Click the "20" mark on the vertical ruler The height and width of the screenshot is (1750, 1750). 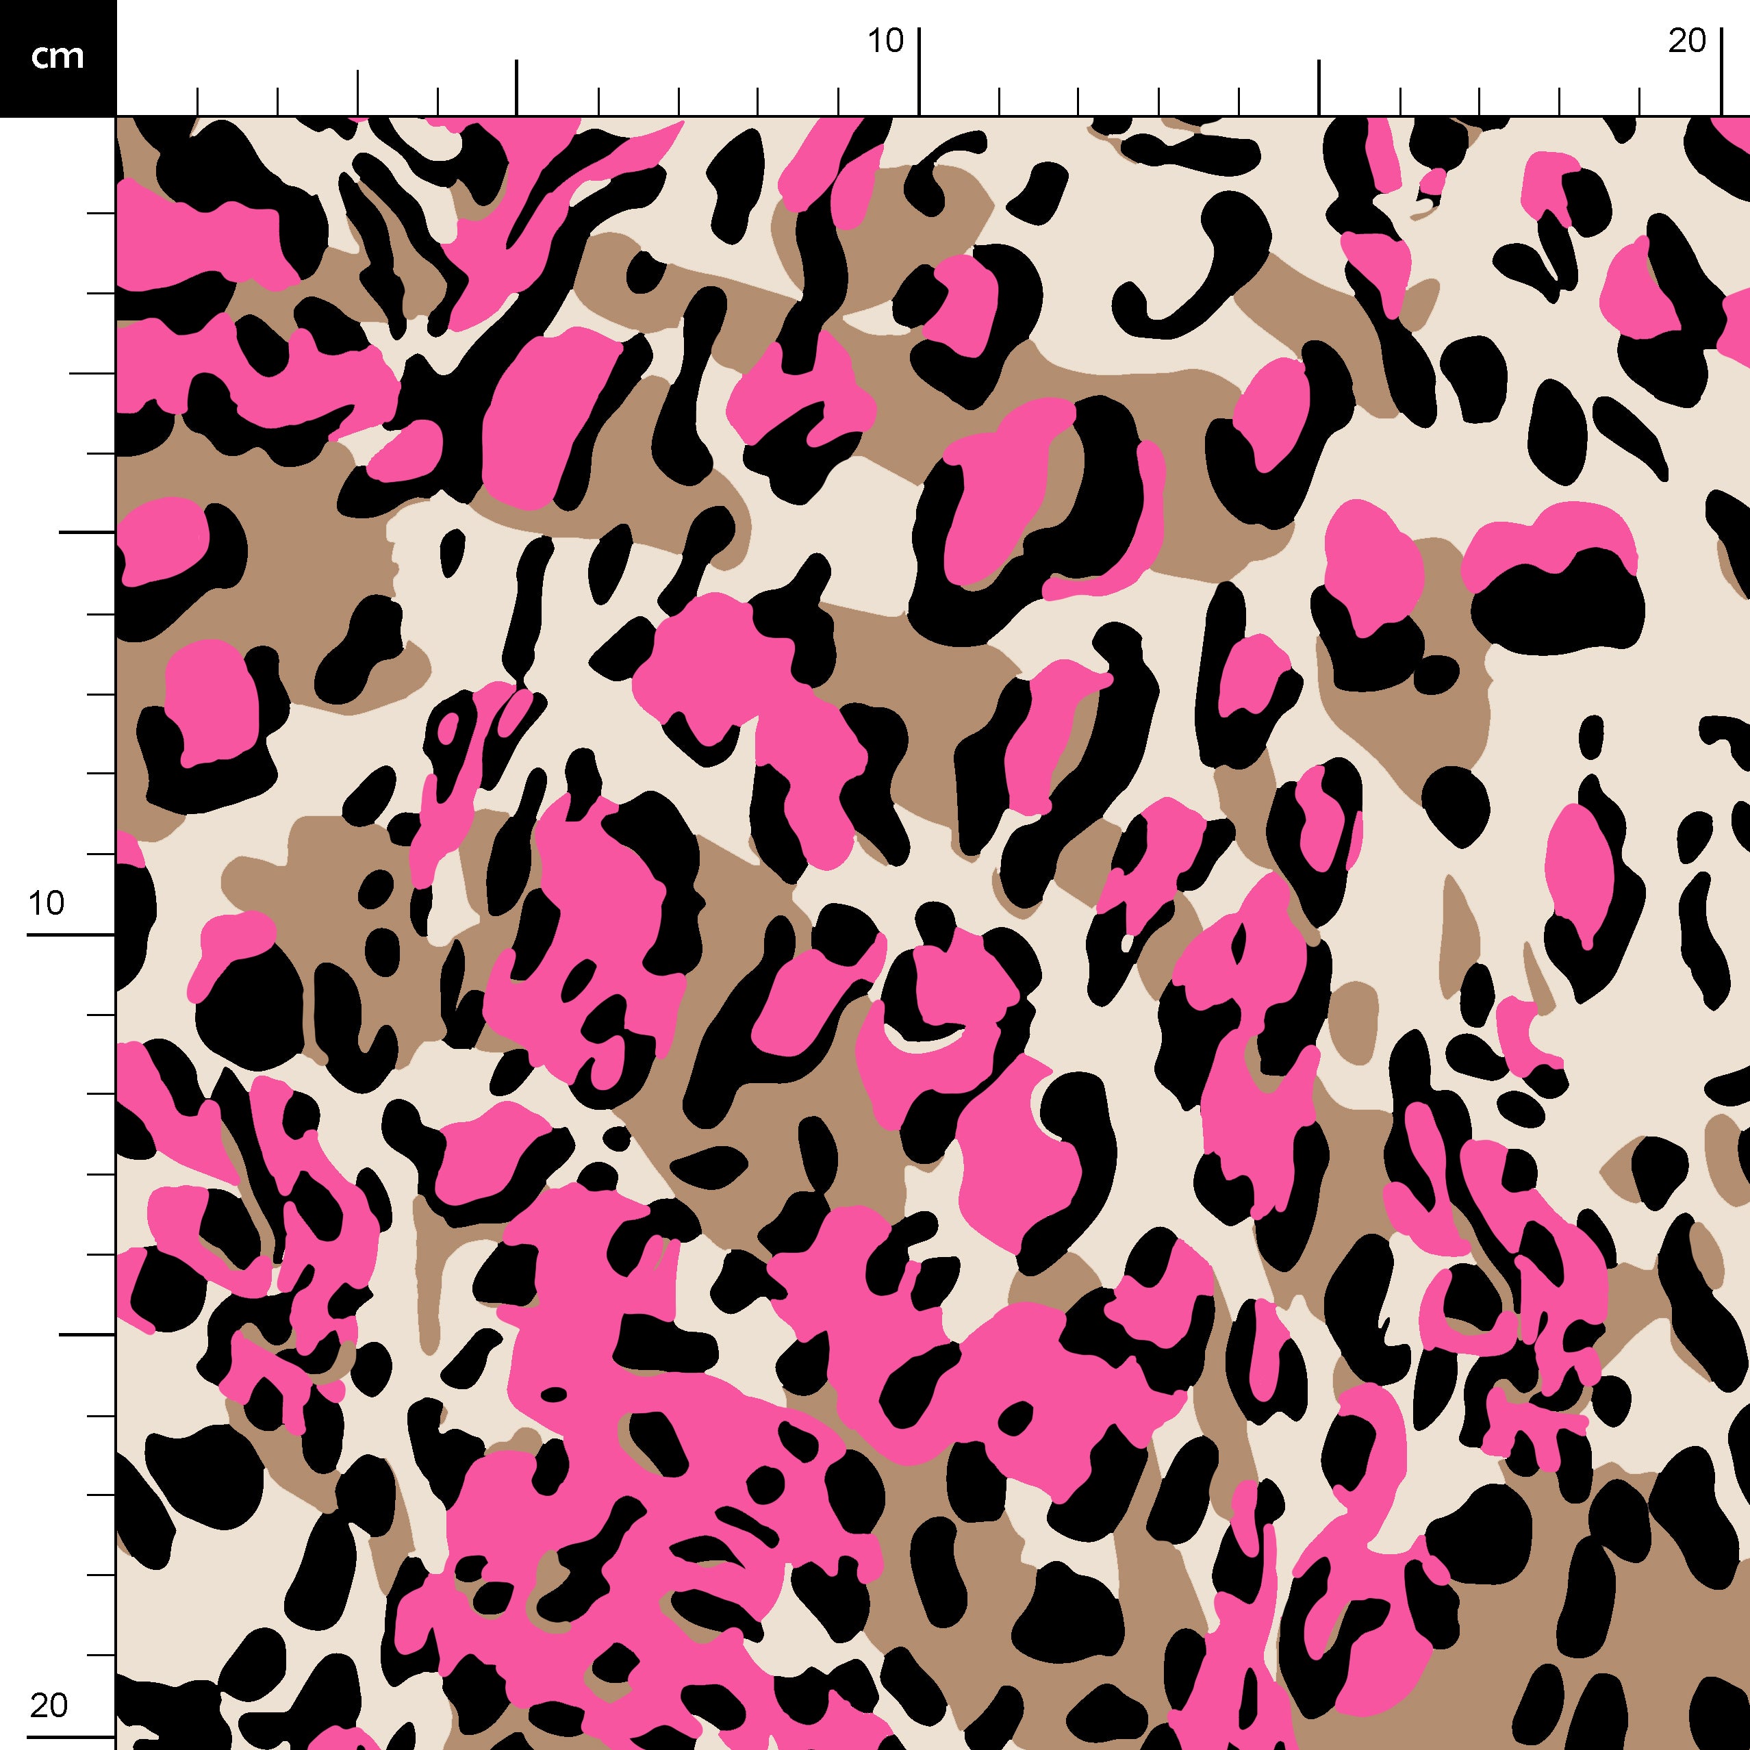click(48, 1705)
